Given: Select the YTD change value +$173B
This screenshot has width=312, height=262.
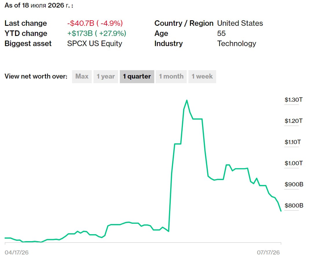Looking at the screenshot, I should click(x=97, y=33).
